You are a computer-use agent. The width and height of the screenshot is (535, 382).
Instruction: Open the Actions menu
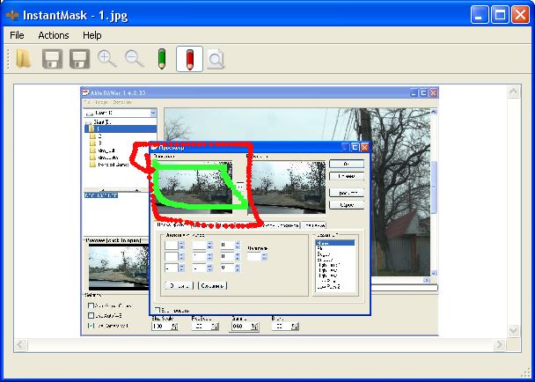[x=54, y=35]
